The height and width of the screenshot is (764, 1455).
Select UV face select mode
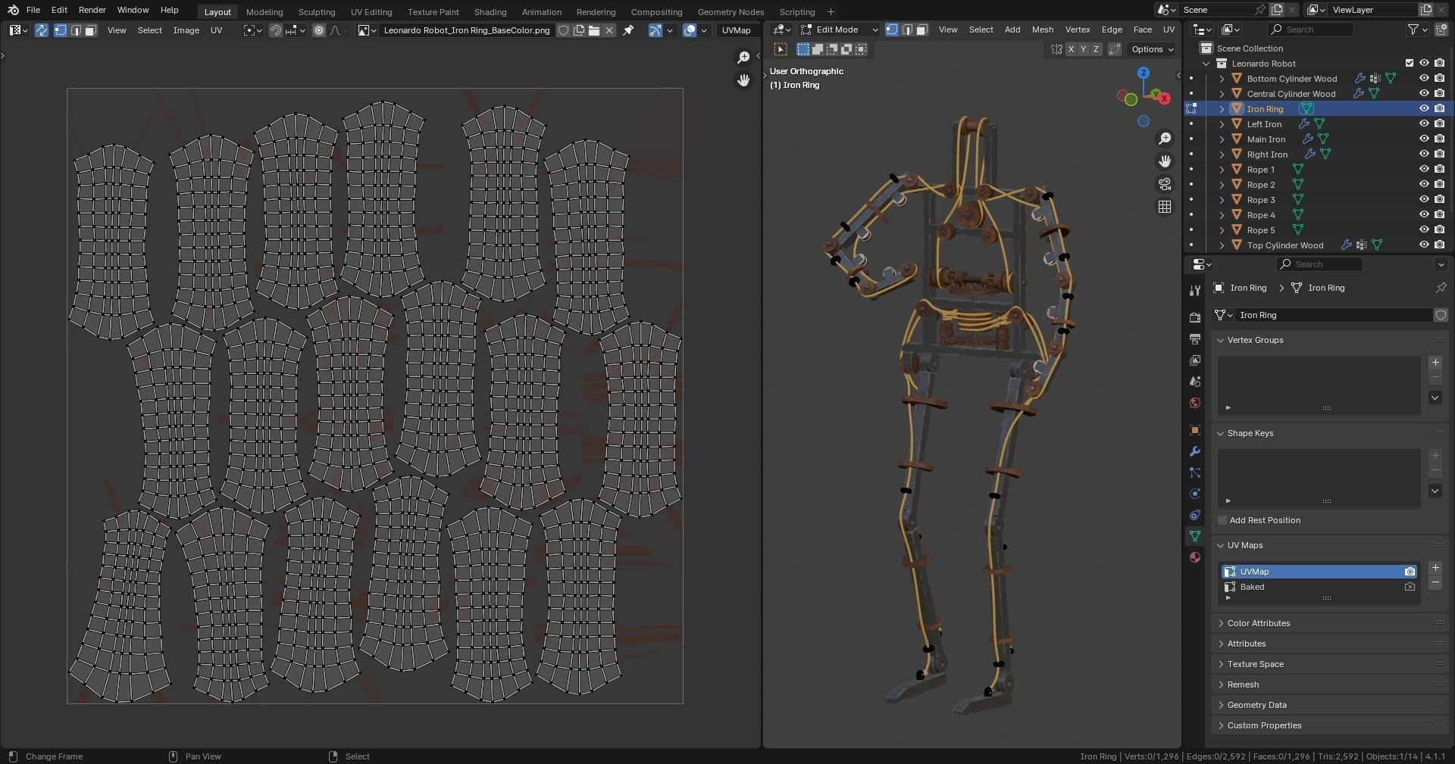(90, 30)
